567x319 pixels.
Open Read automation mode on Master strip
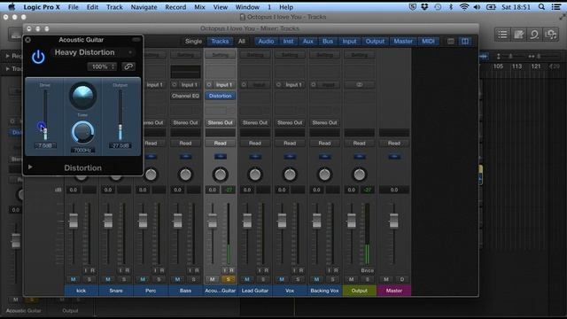pos(394,144)
